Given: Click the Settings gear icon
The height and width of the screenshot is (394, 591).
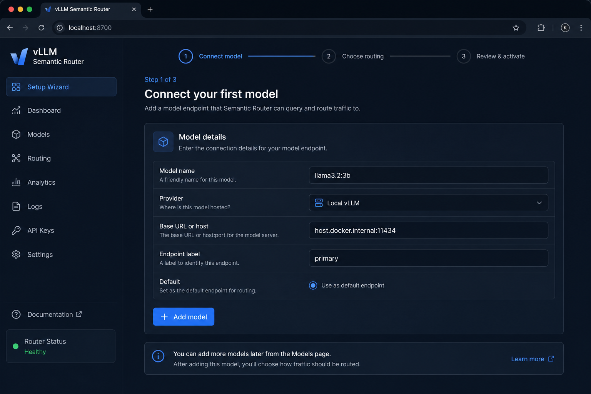Looking at the screenshot, I should coord(16,254).
